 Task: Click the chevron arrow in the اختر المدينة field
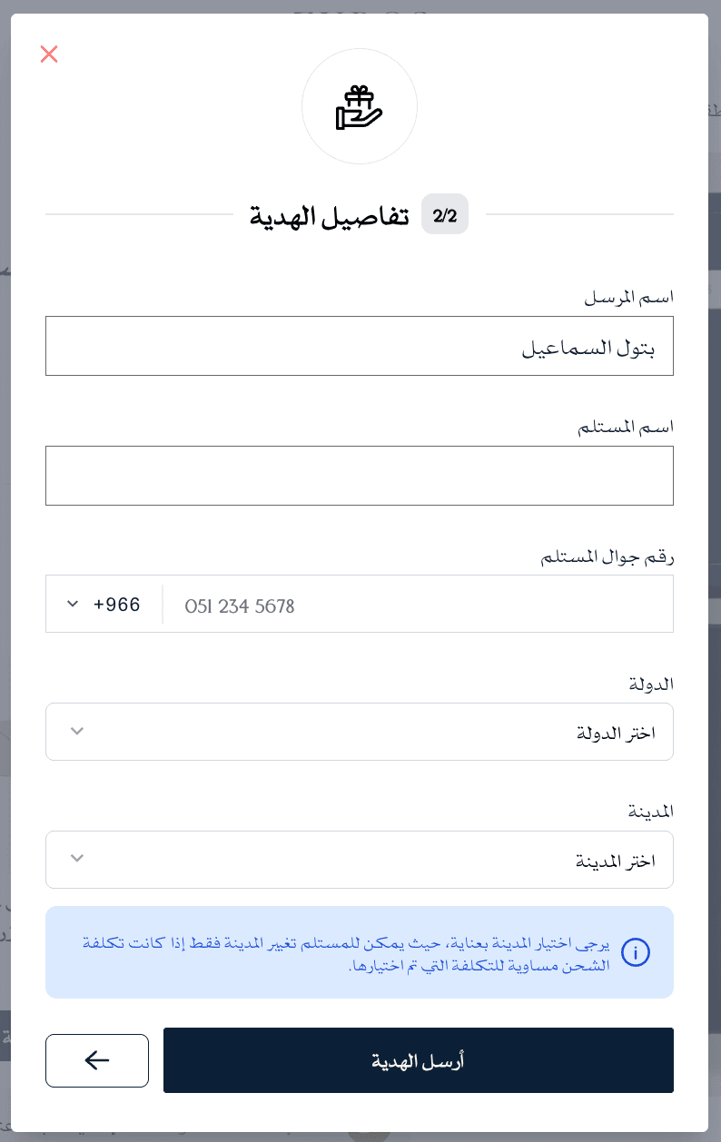click(x=77, y=859)
